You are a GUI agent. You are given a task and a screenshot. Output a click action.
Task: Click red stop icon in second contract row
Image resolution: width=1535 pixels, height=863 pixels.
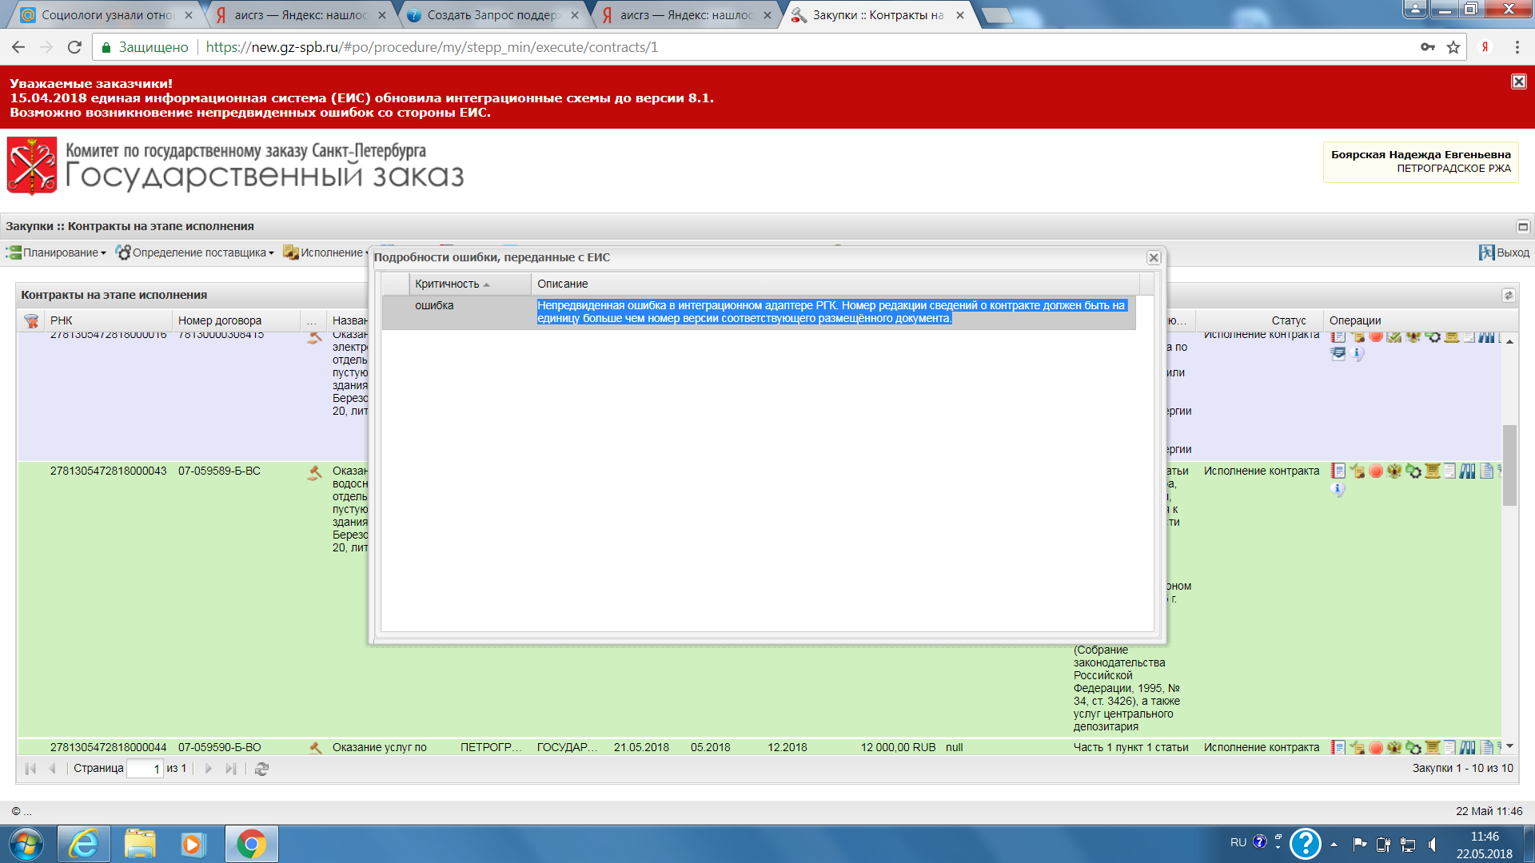coord(1376,471)
